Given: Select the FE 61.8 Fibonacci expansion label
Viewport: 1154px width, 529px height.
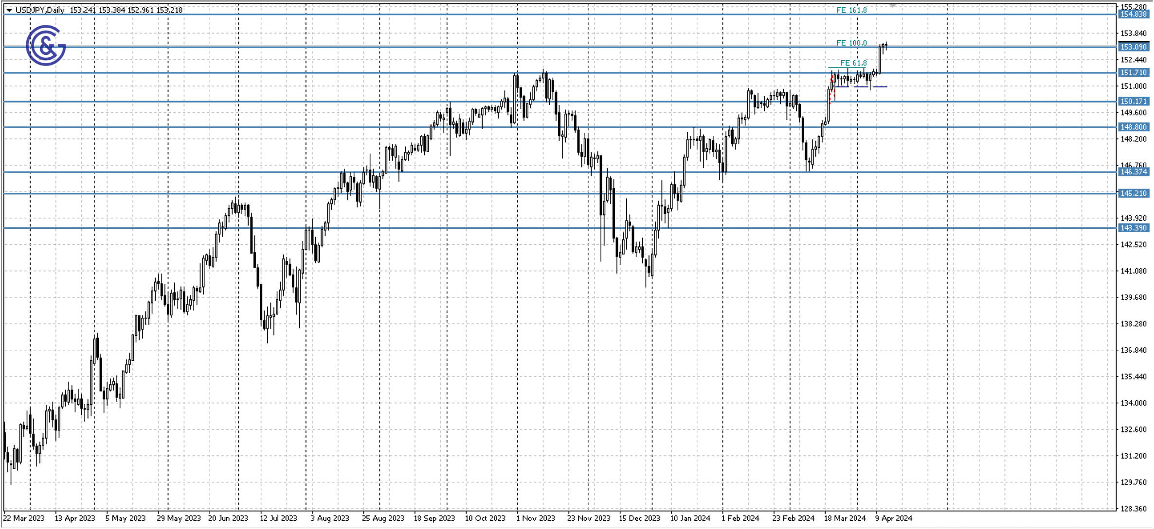Looking at the screenshot, I should pos(854,63).
